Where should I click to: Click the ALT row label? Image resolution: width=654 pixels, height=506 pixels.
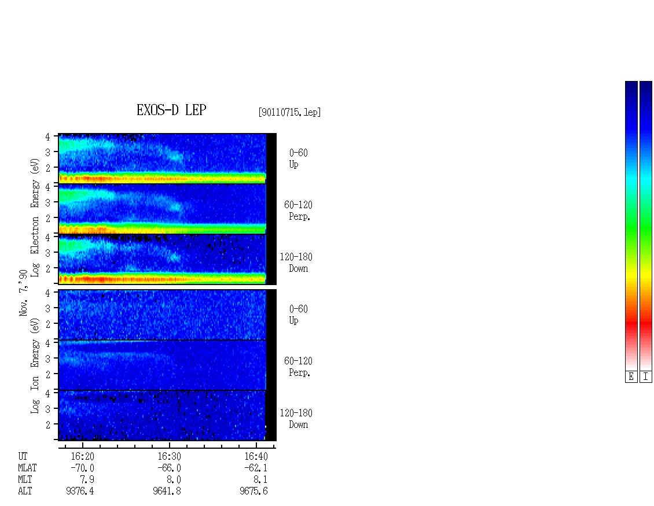coord(25,492)
